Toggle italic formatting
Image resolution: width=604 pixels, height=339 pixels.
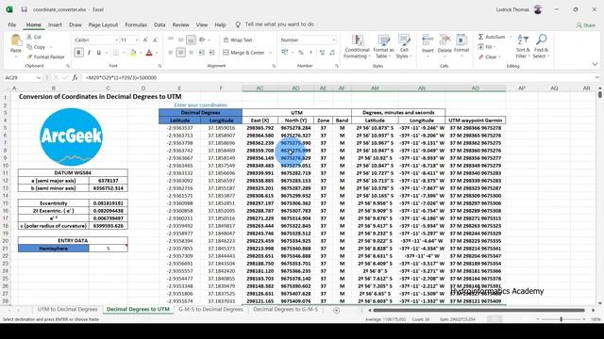click(89, 53)
